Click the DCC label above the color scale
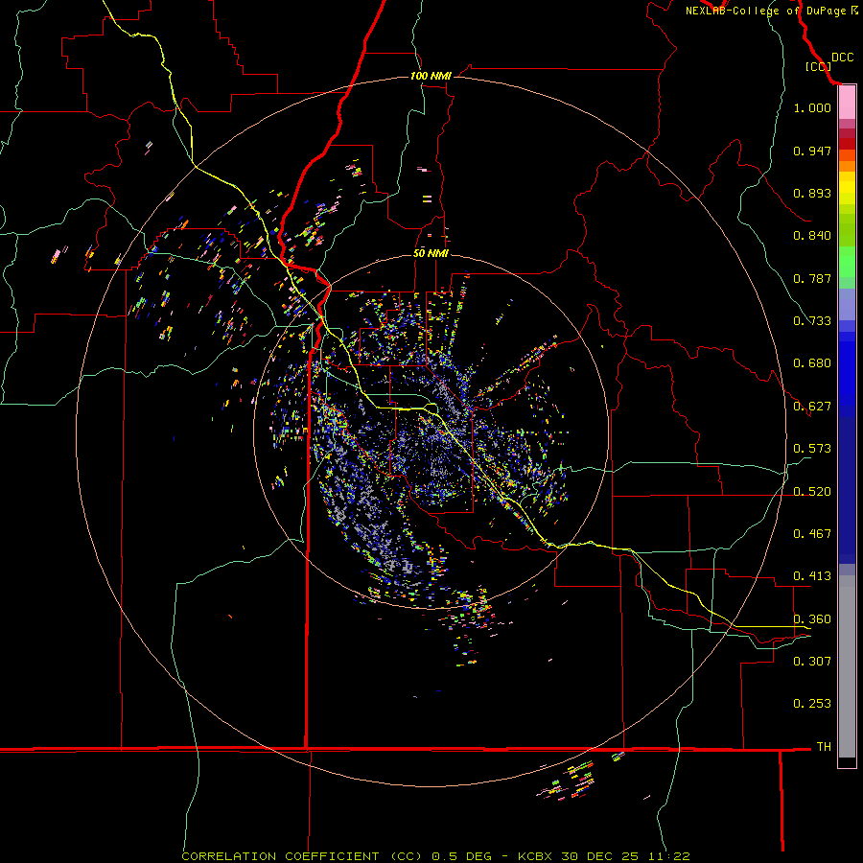The width and height of the screenshot is (863, 863). pos(843,58)
